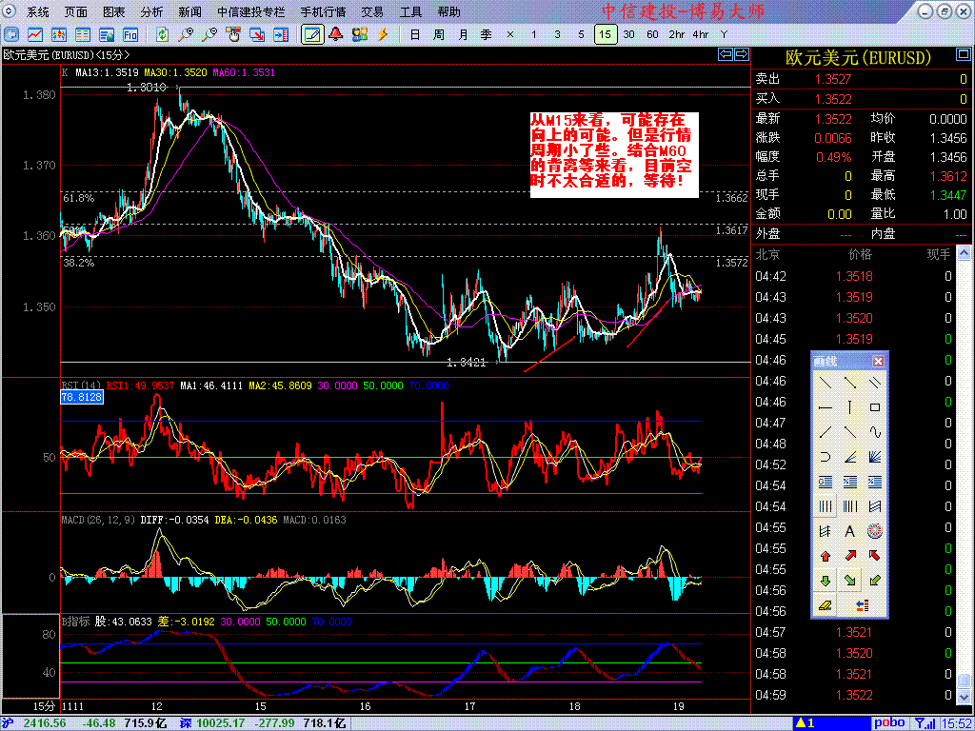This screenshot has width=975, height=731.
Task: Open the 交易 menu
Action: click(x=372, y=11)
